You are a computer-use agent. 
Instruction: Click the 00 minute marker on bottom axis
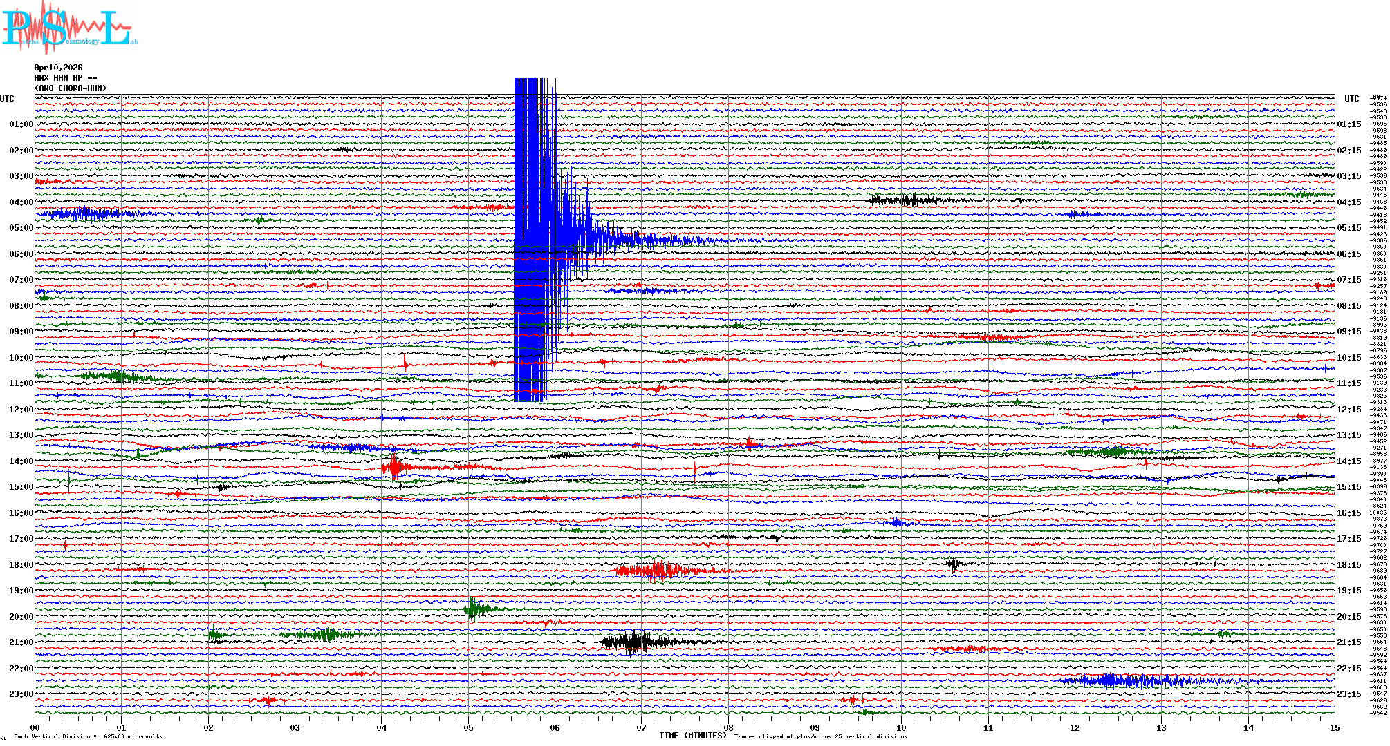click(35, 728)
